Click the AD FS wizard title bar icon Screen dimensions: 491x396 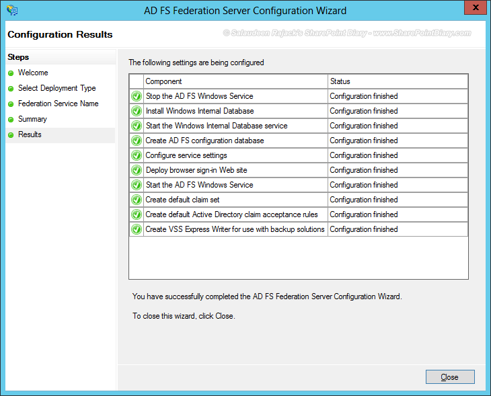pyautogui.click(x=12, y=10)
